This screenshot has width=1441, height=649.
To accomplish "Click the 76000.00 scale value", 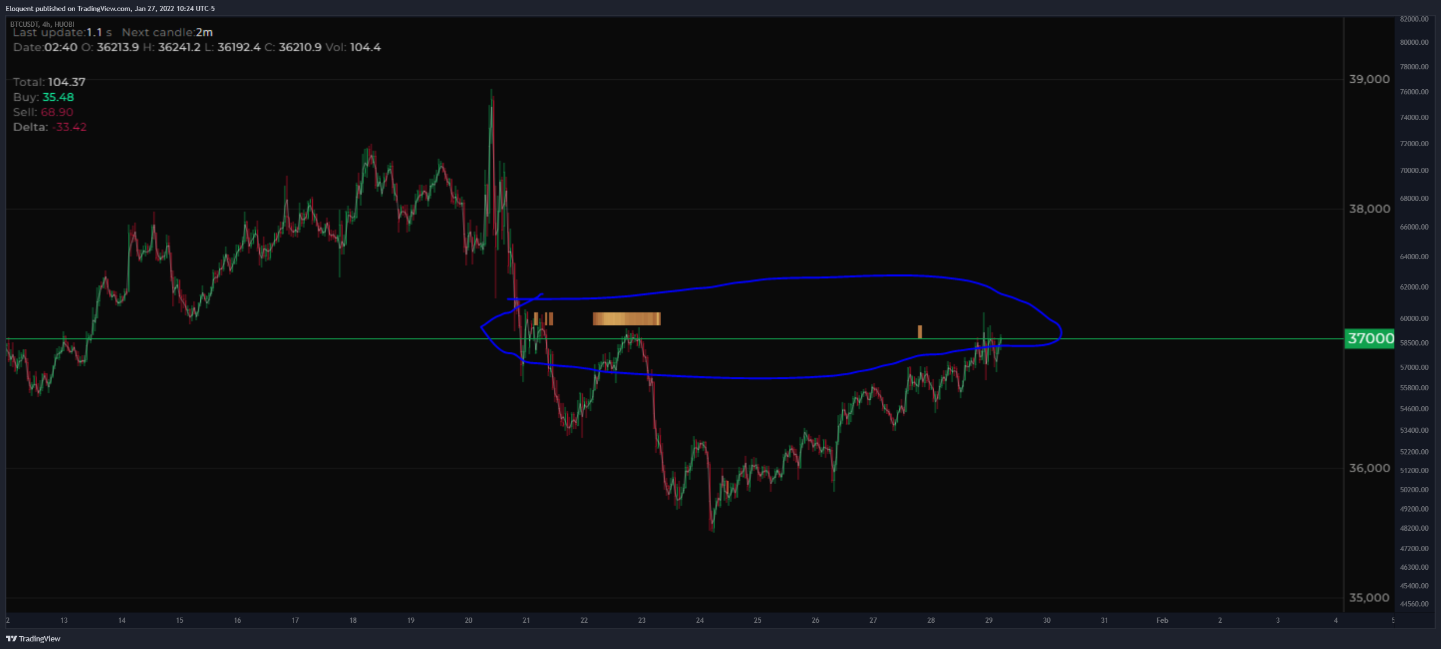I will [1414, 92].
